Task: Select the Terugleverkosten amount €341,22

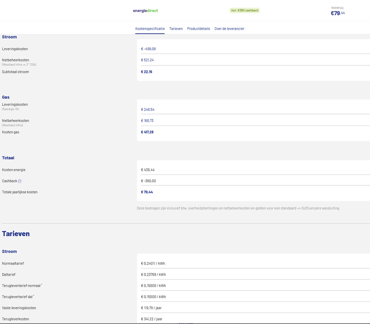Action: [152, 318]
